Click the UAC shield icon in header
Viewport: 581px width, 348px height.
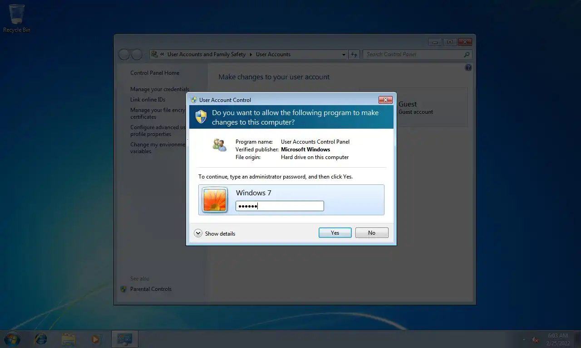coord(201,117)
